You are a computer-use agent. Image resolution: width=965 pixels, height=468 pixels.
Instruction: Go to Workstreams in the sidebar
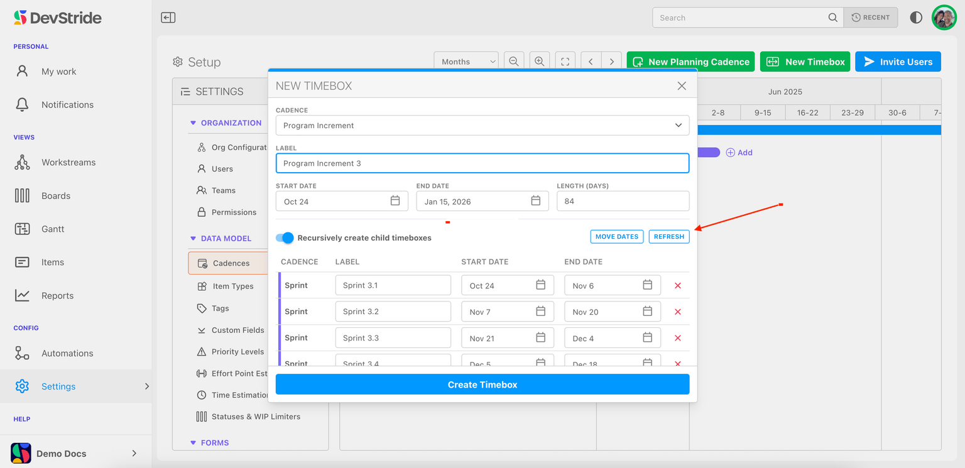(68, 163)
